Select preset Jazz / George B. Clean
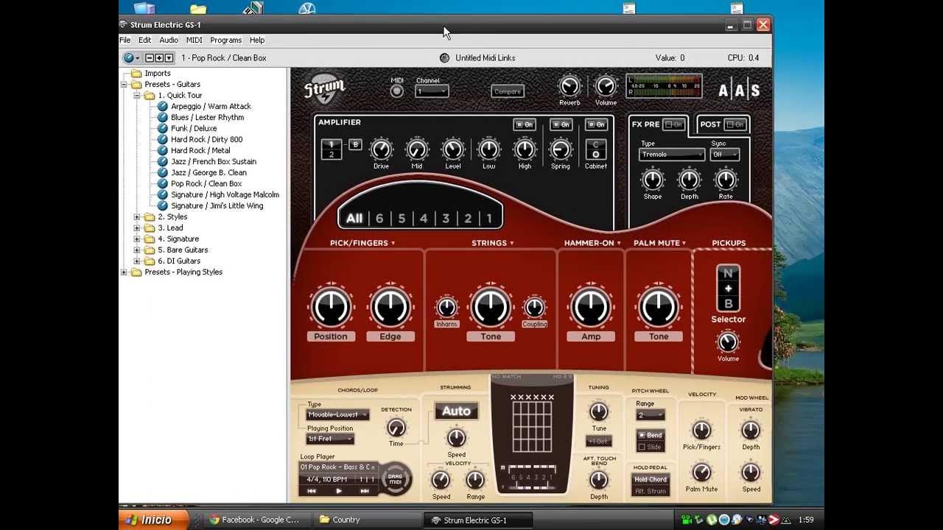943x530 pixels. coord(208,172)
